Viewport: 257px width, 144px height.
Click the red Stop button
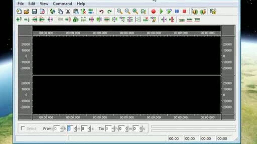[185, 11]
